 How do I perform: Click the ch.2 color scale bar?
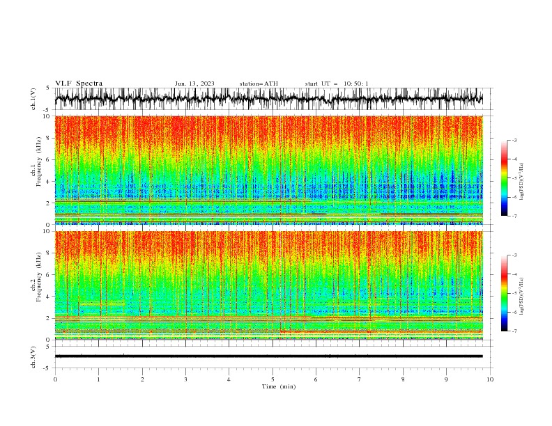click(x=504, y=293)
